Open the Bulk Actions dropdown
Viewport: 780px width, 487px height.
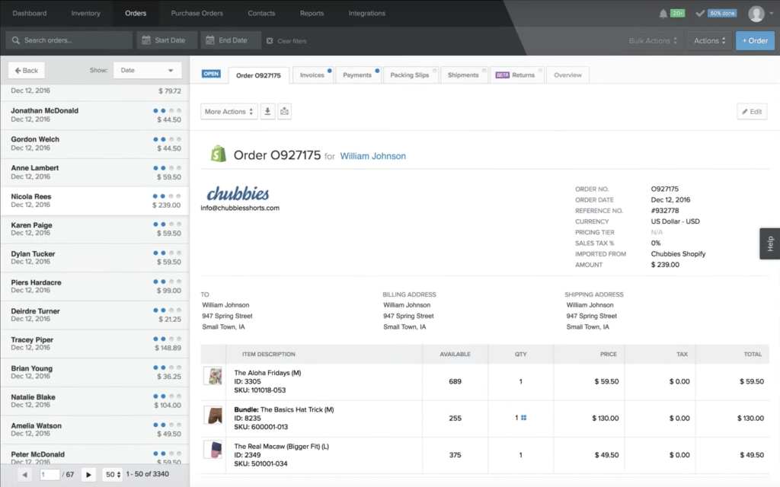[653, 41]
